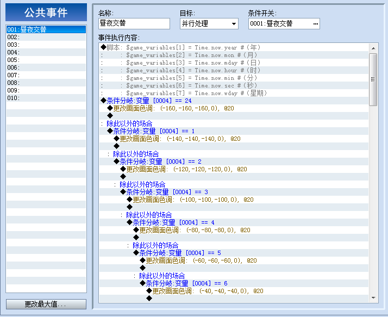Select conditional branch 变量 [0004] == 5
This screenshot has height=317, width=388.
pyautogui.click(x=234, y=253)
